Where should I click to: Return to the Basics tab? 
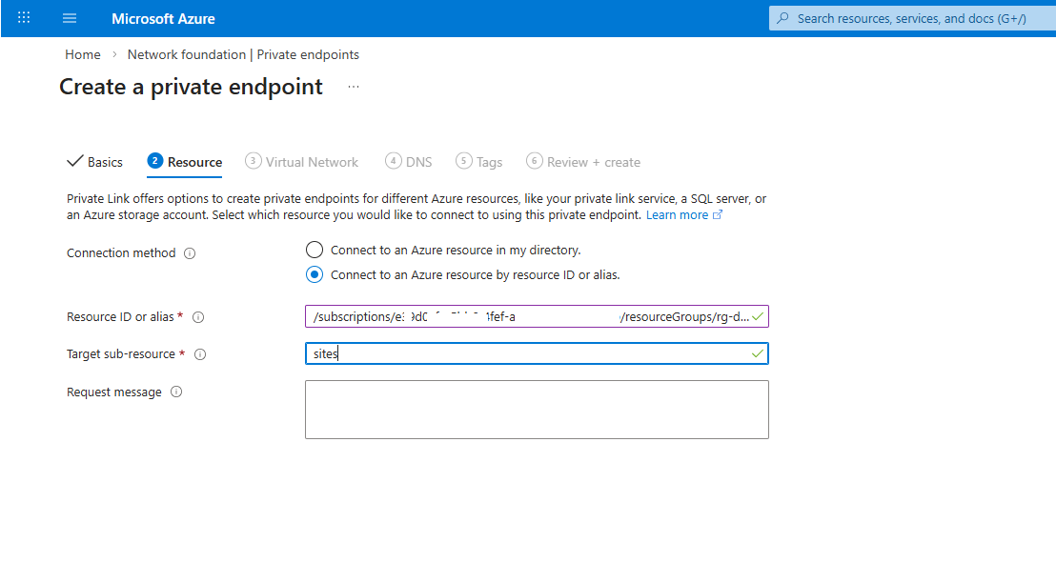pyautogui.click(x=94, y=161)
